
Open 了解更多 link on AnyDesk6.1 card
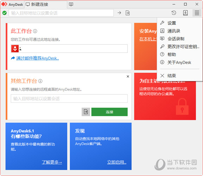[52, 162]
